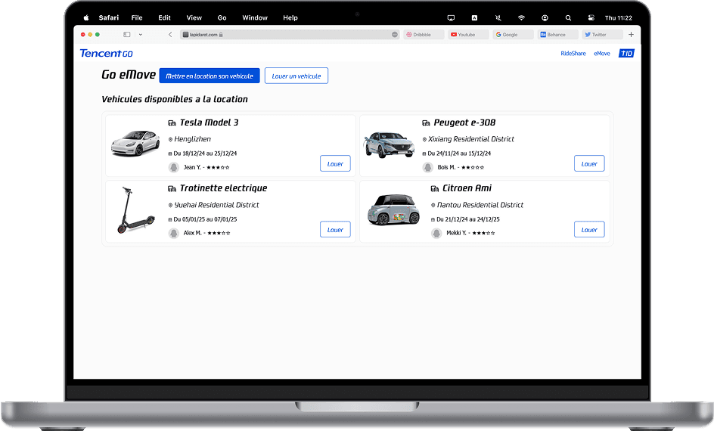The width and height of the screenshot is (714, 431).
Task: Open macOS Control Center icon
Action: (591, 17)
